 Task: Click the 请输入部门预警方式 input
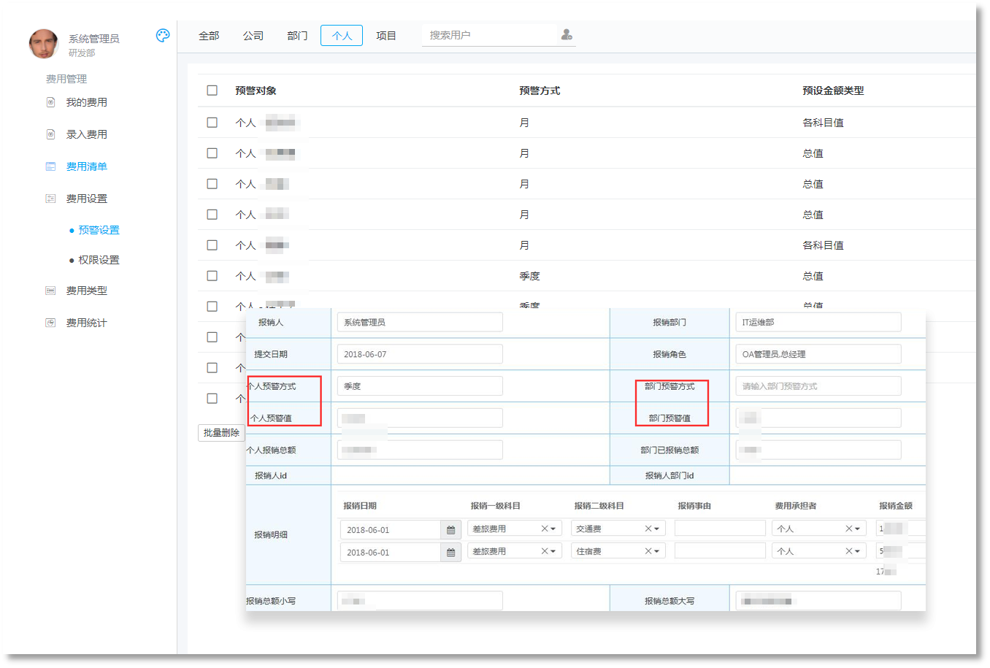coord(818,386)
